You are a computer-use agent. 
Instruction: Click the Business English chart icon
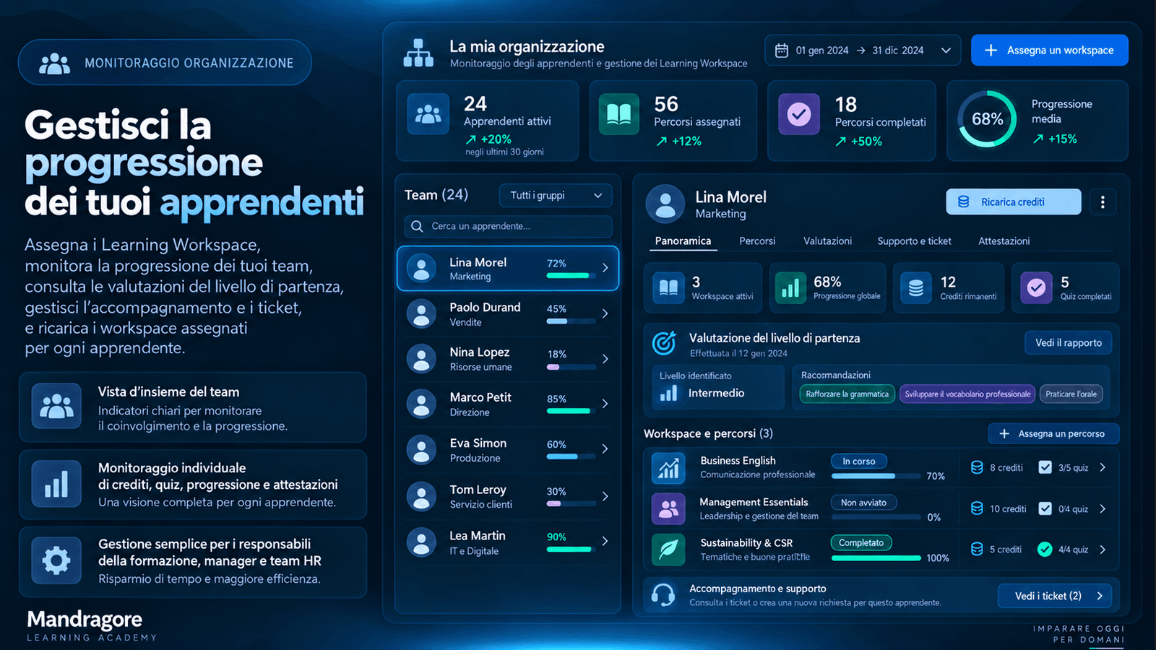coord(668,468)
